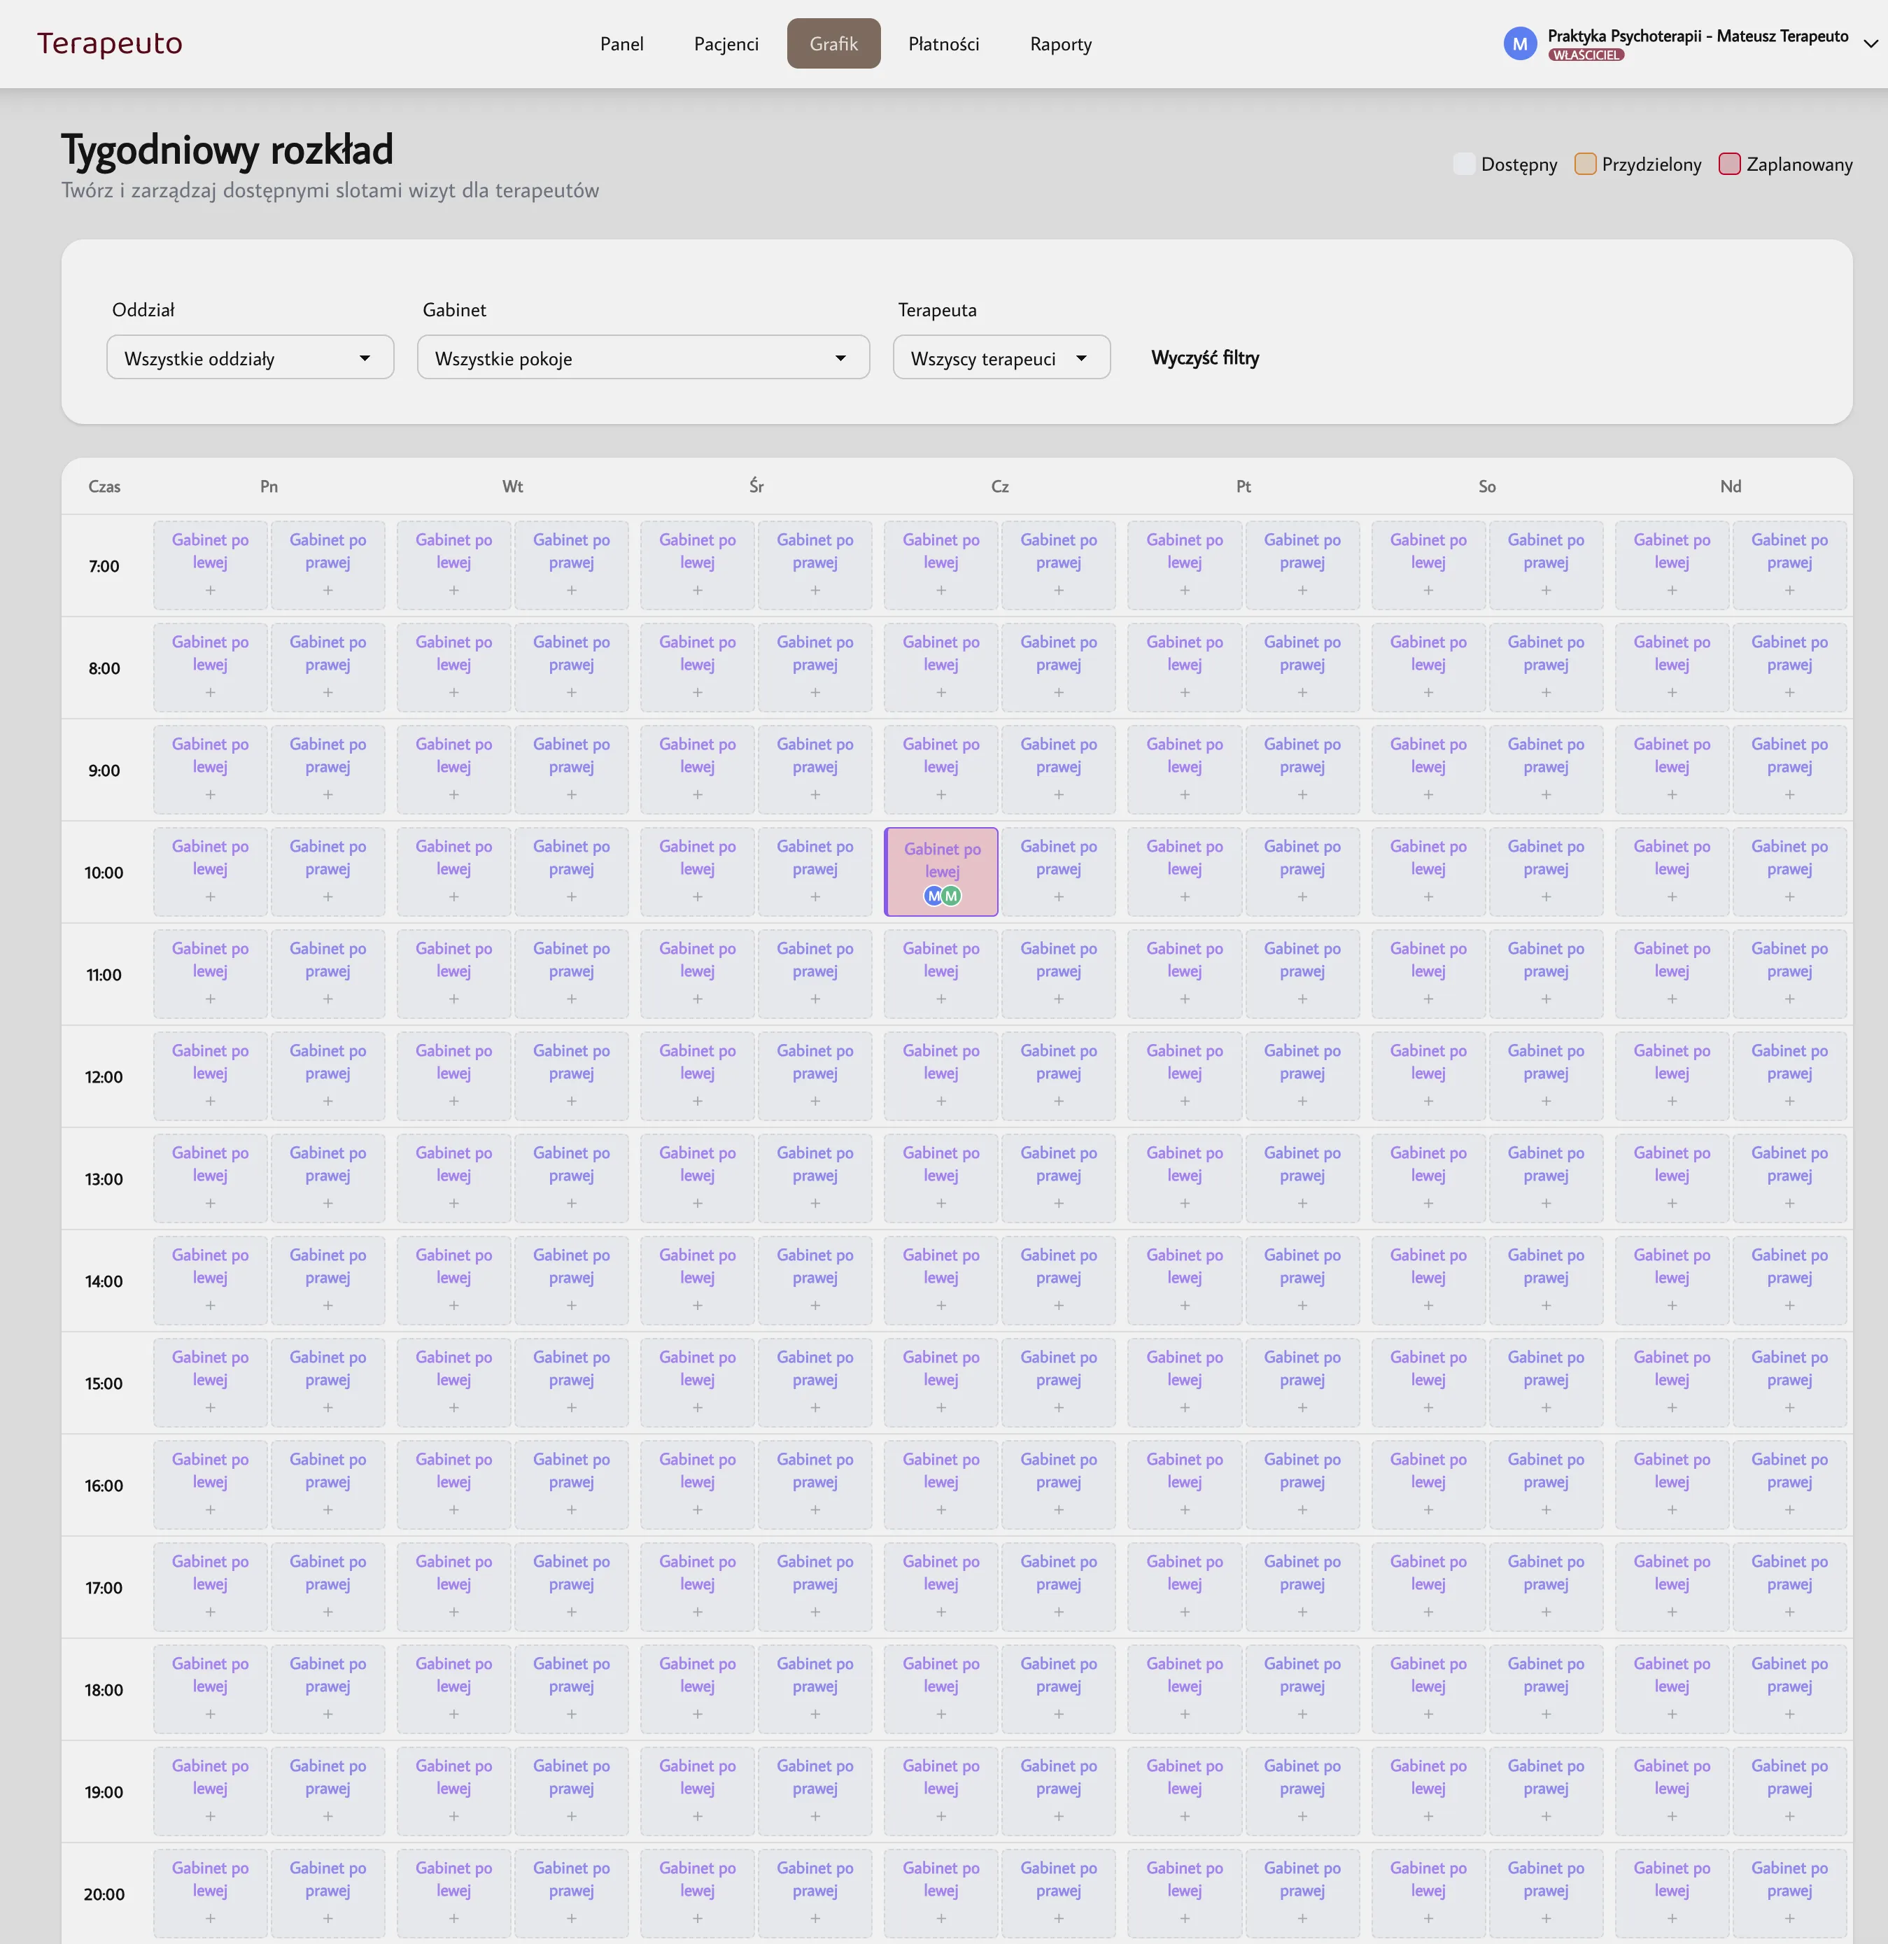Image resolution: width=1888 pixels, height=1944 pixels.
Task: Add slot Monday 7:00 Gabinet po prawej plus
Action: point(328,590)
